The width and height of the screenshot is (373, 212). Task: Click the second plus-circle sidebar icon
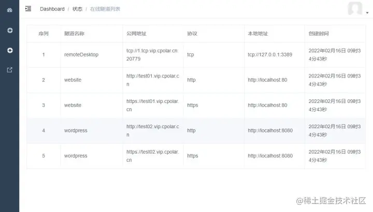pos(10,50)
